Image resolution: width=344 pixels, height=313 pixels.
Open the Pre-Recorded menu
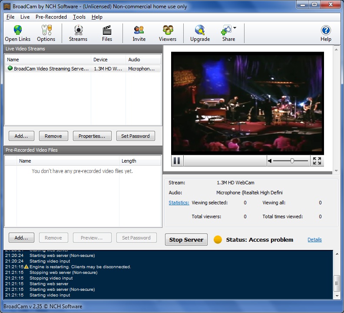point(51,17)
